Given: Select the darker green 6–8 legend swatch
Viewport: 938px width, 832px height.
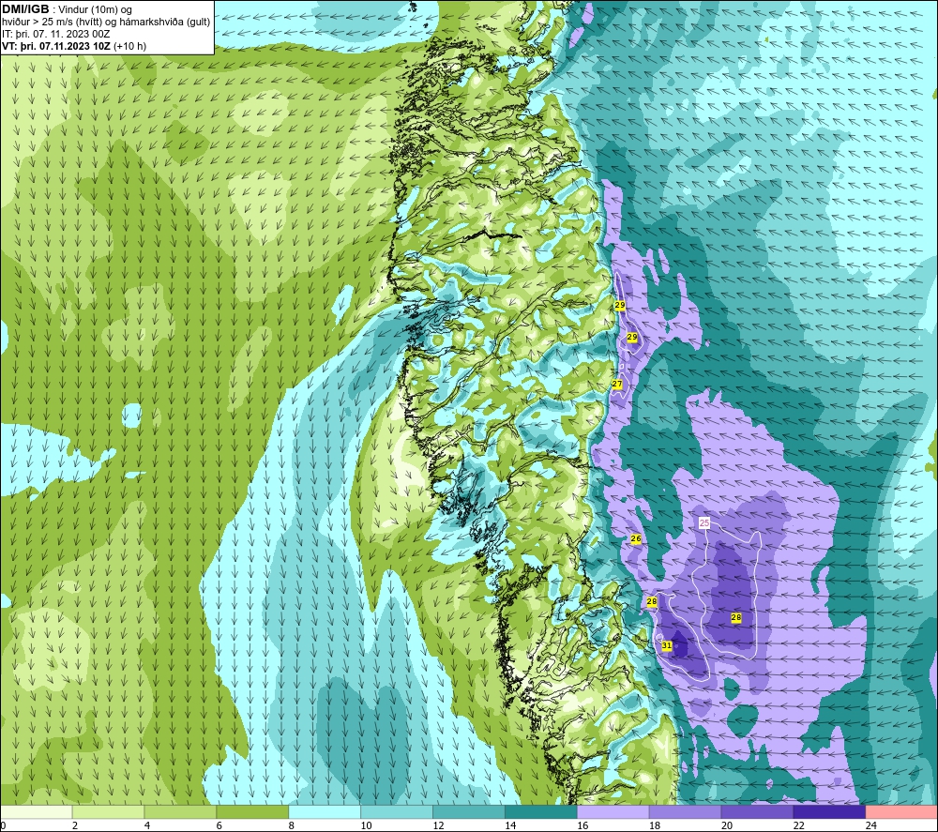Looking at the screenshot, I should click(x=252, y=811).
